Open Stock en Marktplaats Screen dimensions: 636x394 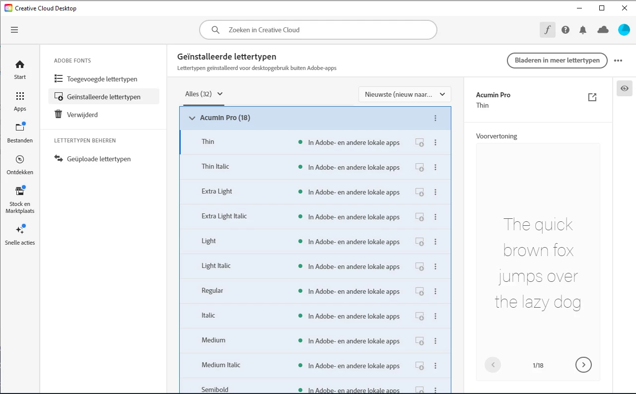click(x=20, y=200)
